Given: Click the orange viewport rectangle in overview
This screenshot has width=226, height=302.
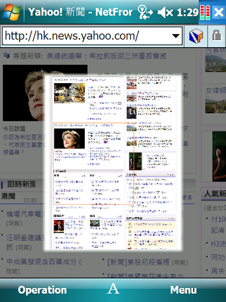Looking at the screenshot, I should point(94,164).
